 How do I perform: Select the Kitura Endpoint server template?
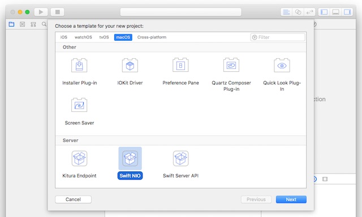(79, 159)
